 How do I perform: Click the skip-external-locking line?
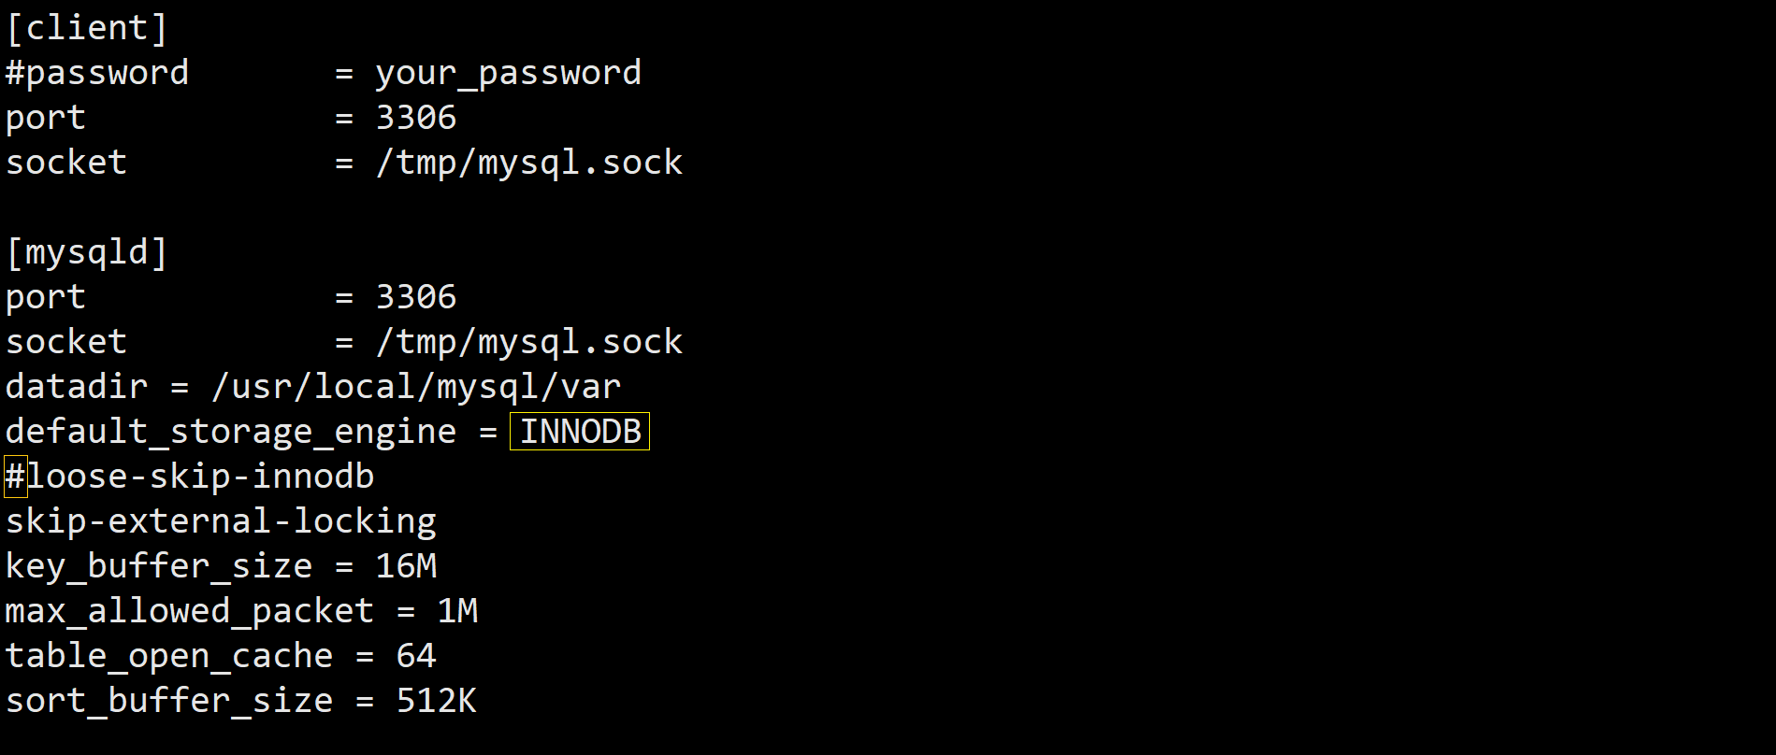click(221, 521)
